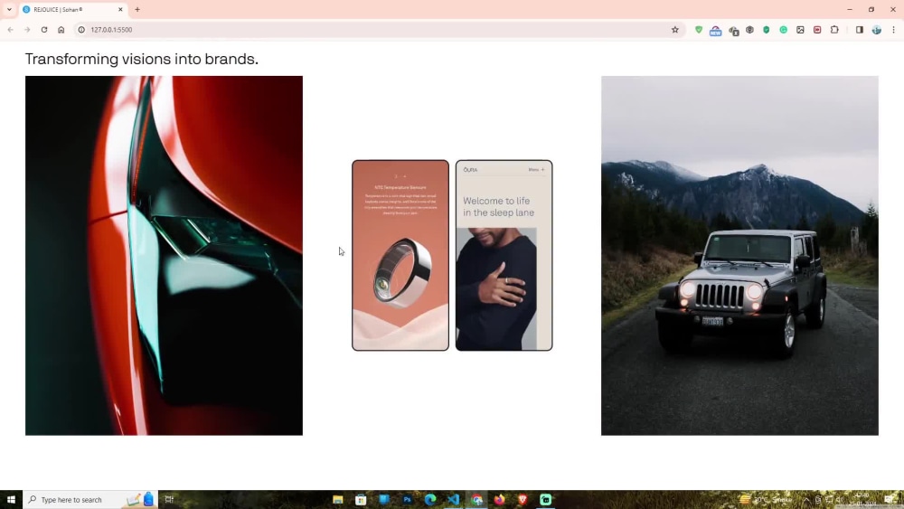Switch to Chrome on the taskbar
904x509 pixels.
click(x=476, y=499)
